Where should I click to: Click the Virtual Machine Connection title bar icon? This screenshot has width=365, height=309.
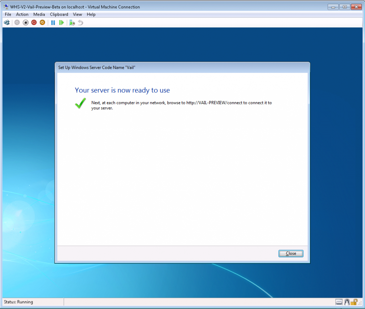coord(6,7)
